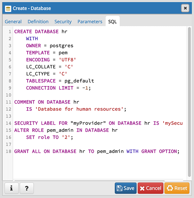194x198 pixels.
Task: Click the 'CONNECTION LIMIT = -1;' line
Action: [58, 88]
